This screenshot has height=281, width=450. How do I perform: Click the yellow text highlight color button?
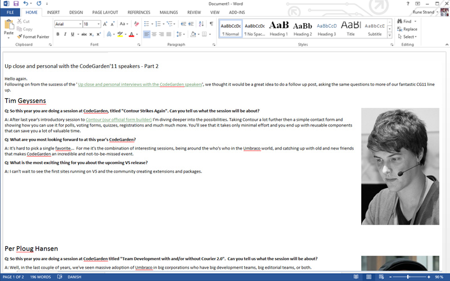pyautogui.click(x=120, y=34)
